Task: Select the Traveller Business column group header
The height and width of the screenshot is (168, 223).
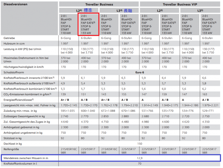Action: (x=99, y=4)
